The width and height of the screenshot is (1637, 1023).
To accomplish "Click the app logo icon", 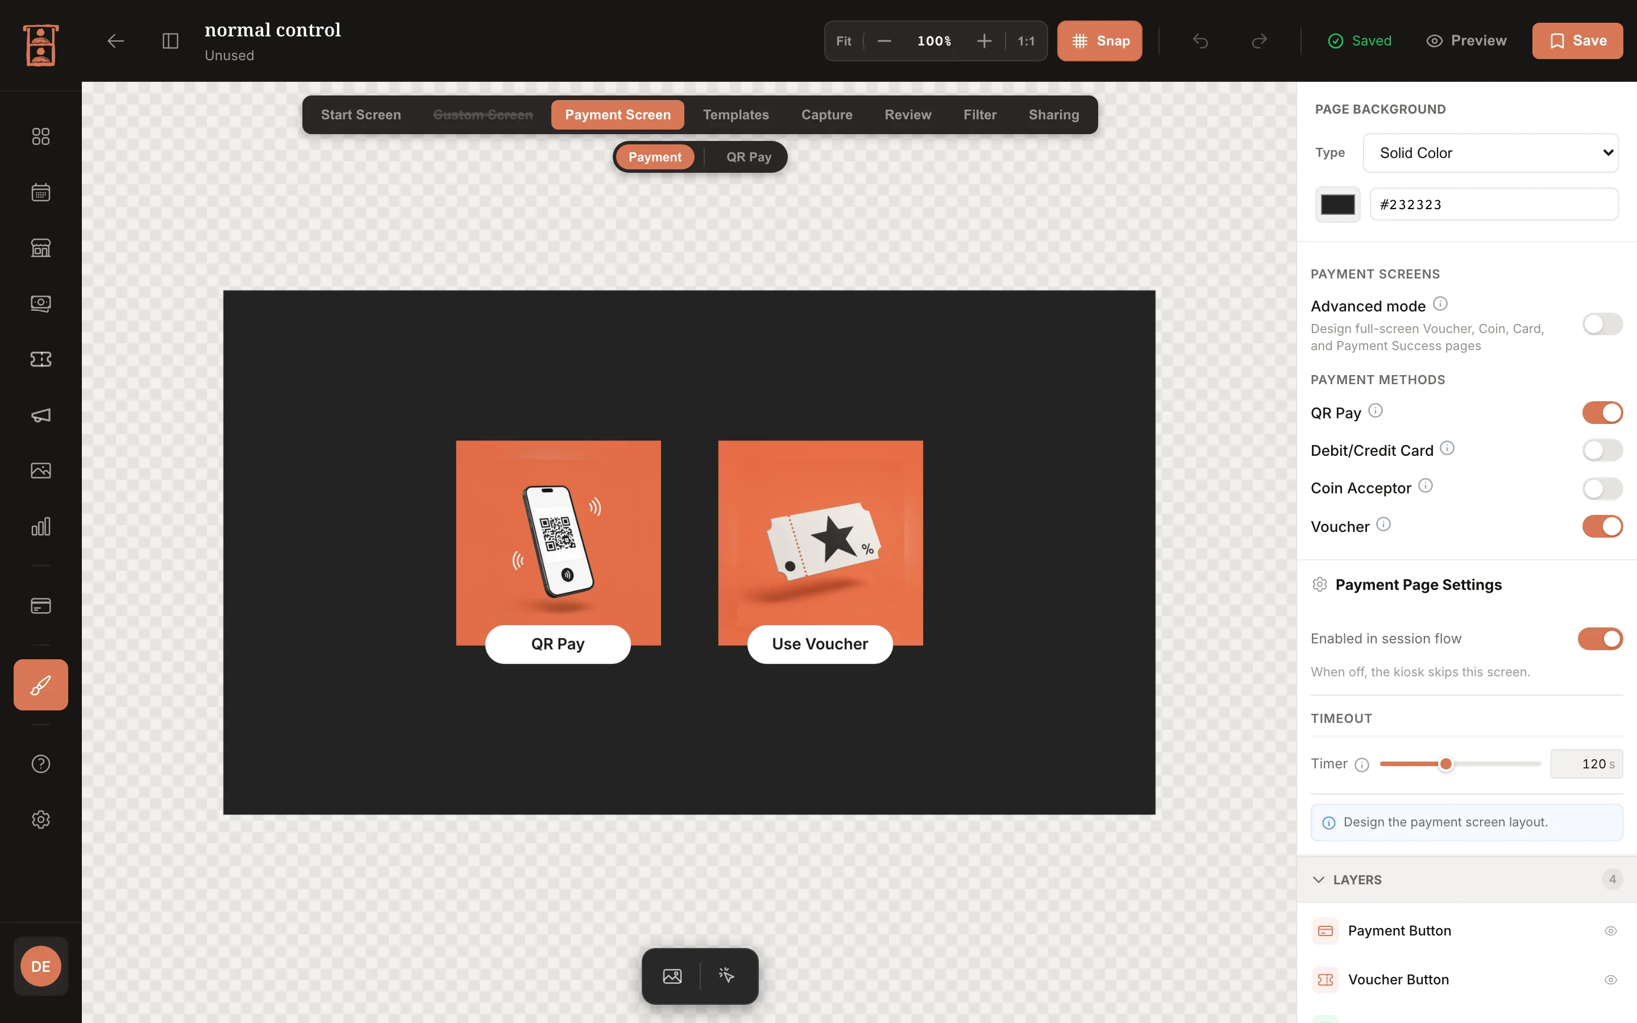I will [x=40, y=45].
